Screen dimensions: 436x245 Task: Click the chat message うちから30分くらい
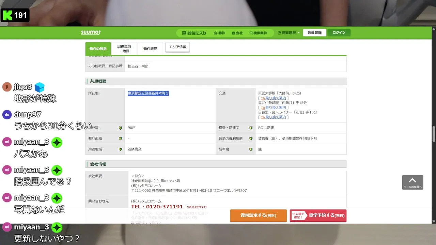pyautogui.click(x=53, y=126)
